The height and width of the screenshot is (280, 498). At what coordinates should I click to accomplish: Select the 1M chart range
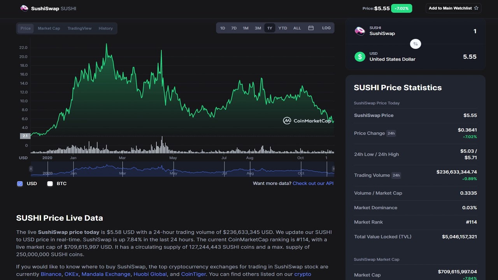(245, 28)
